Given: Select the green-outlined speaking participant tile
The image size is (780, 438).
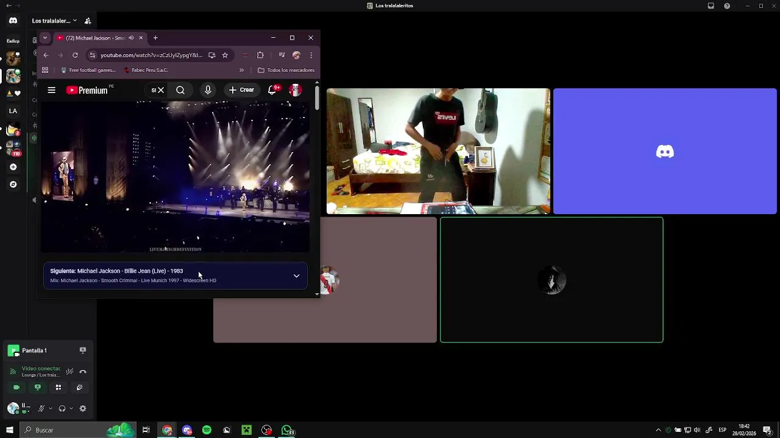Looking at the screenshot, I should 551,280.
